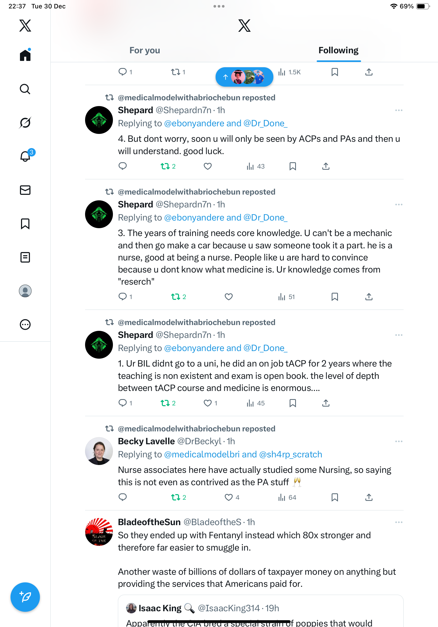Open Notifications bell with 3 badge
This screenshot has width=438, height=627.
[25, 156]
